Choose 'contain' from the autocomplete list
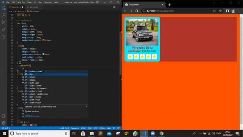 click(56, 80)
